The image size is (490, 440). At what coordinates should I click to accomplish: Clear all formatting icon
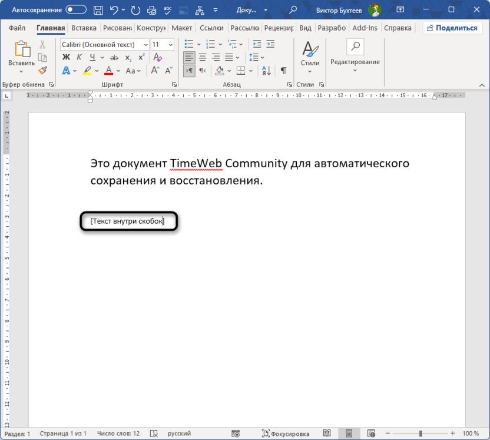157,58
